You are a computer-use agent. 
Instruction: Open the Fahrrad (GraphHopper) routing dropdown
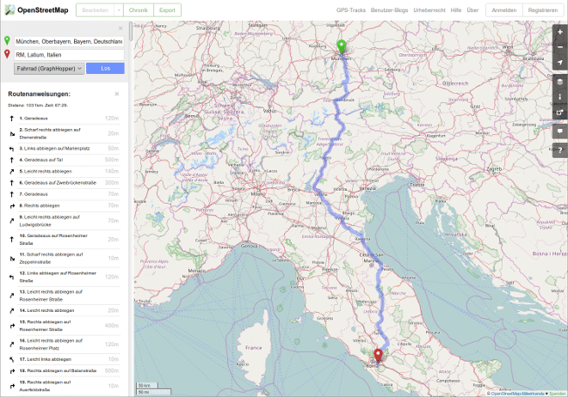[56, 68]
